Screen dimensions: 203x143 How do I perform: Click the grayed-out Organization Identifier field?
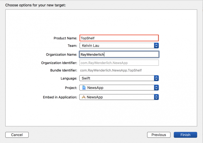[119, 63]
